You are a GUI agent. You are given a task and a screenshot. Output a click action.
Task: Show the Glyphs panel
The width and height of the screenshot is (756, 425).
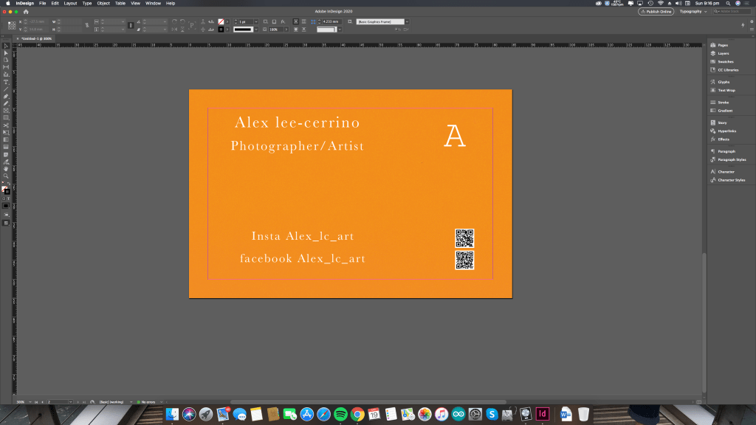point(724,82)
